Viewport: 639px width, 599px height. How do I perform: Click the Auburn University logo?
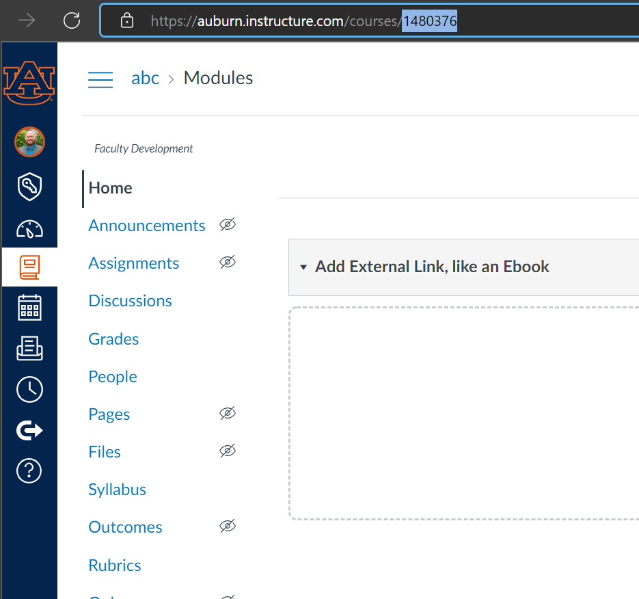pos(29,81)
